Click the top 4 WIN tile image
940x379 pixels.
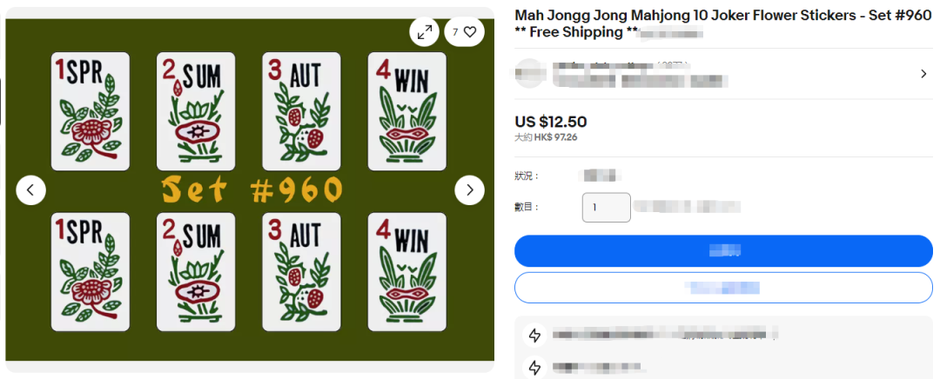click(407, 111)
